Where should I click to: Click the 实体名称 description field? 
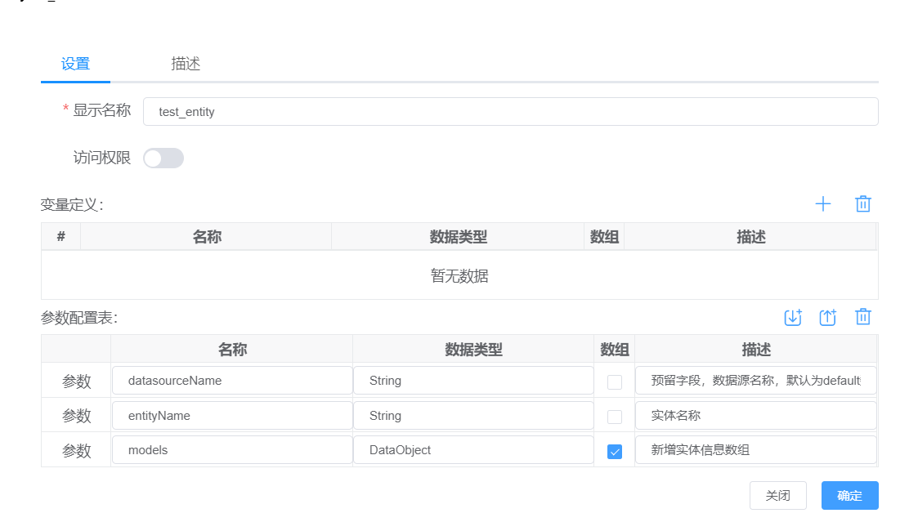pyautogui.click(x=755, y=416)
